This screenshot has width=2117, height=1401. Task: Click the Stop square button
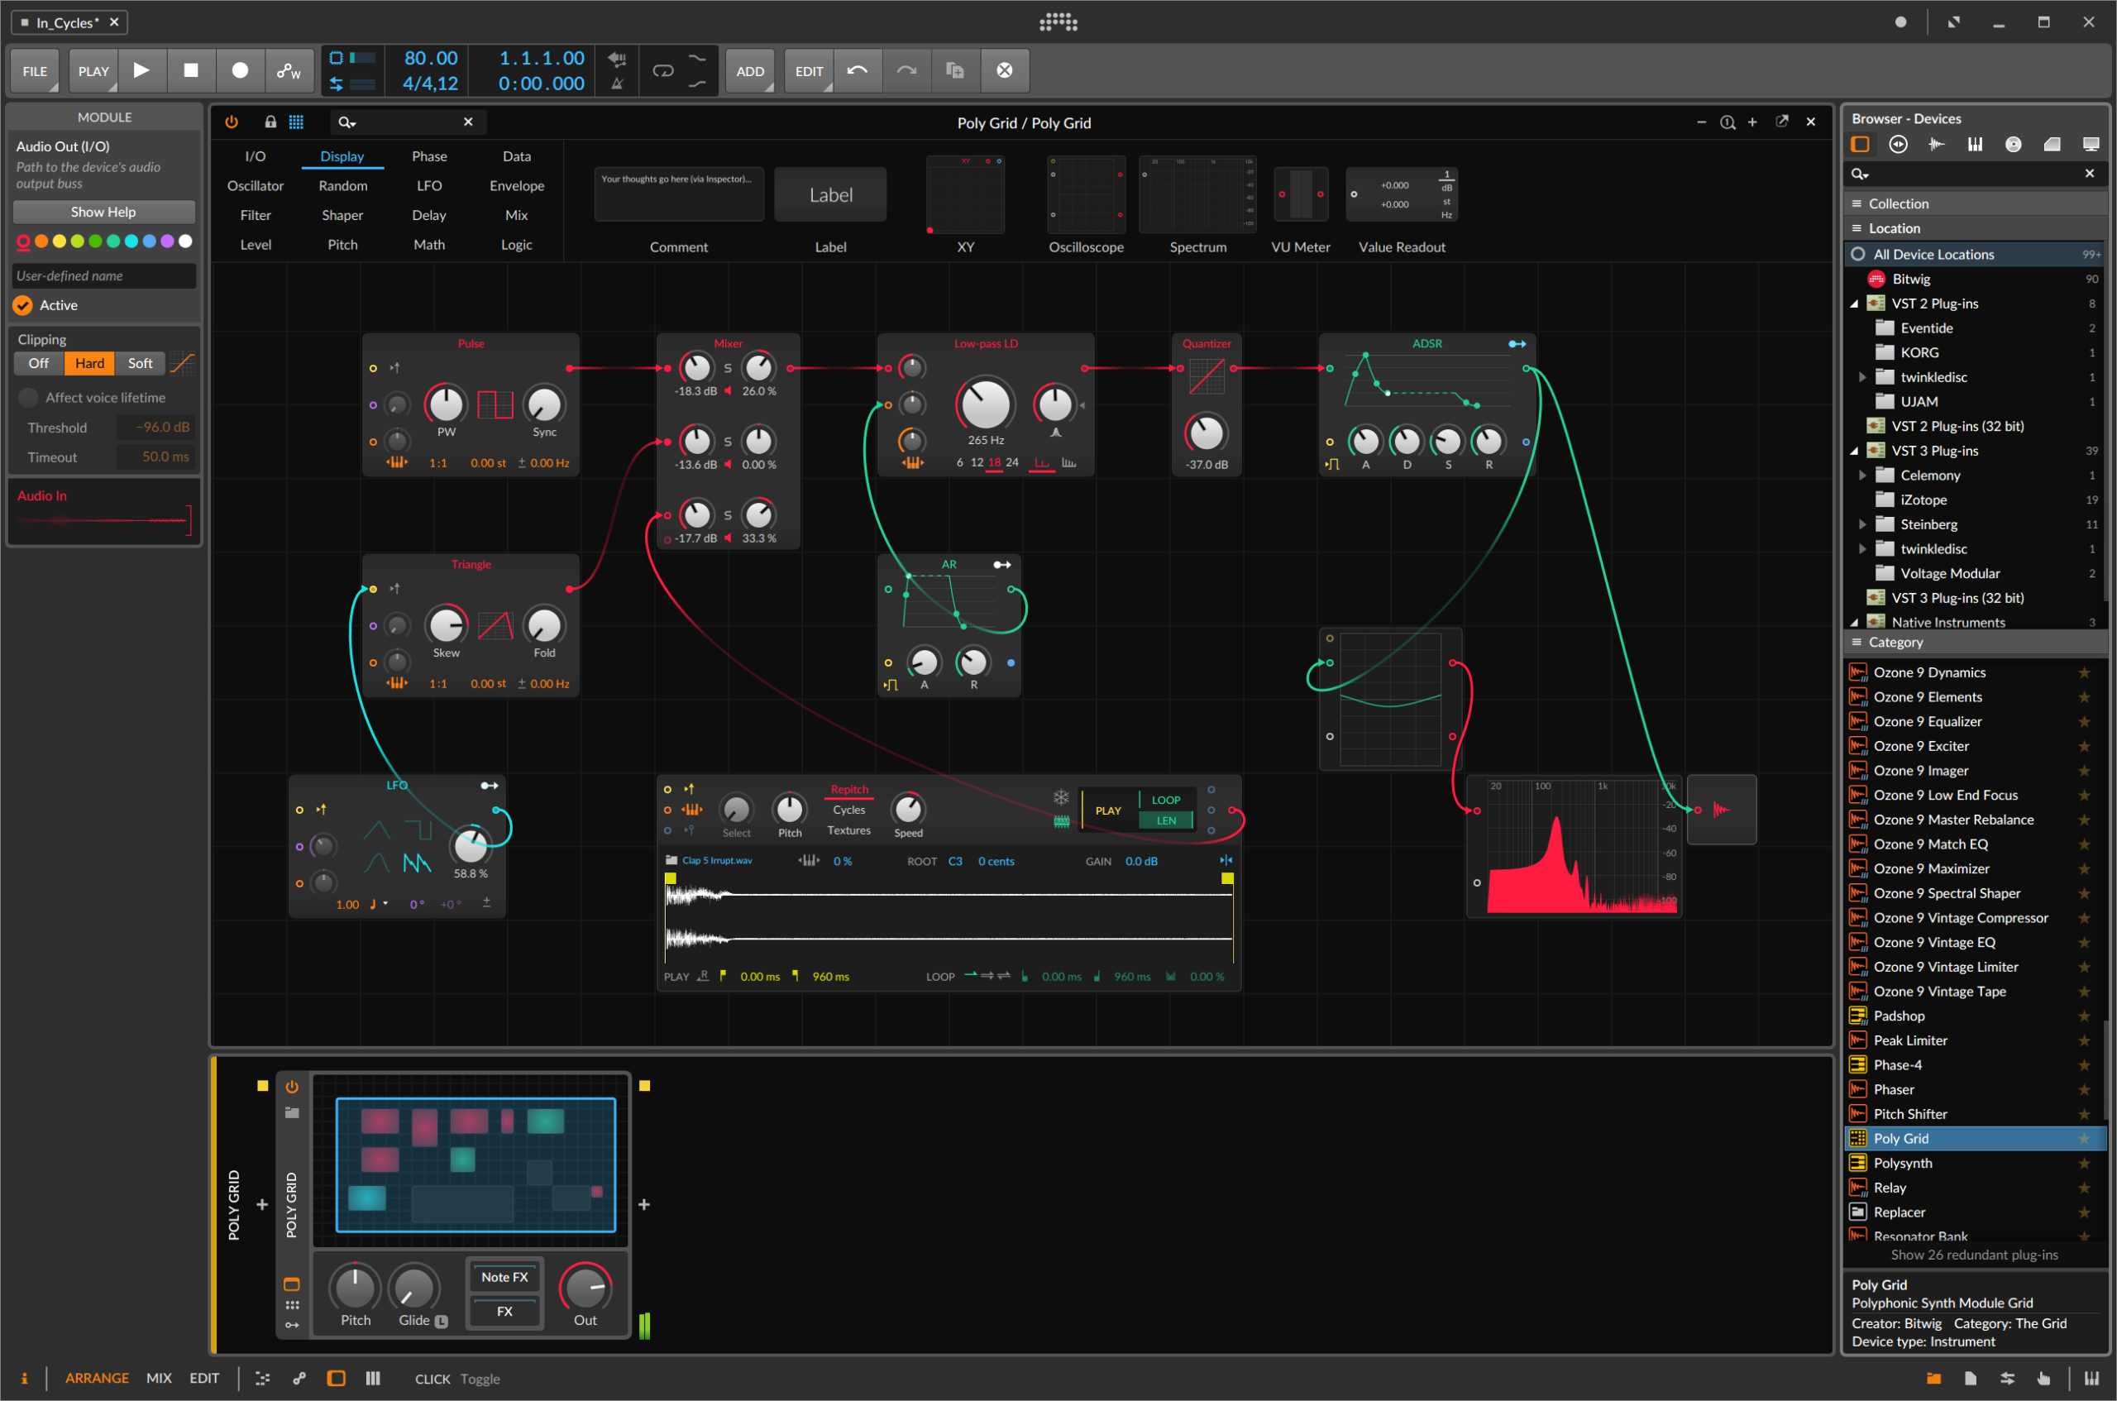click(190, 70)
